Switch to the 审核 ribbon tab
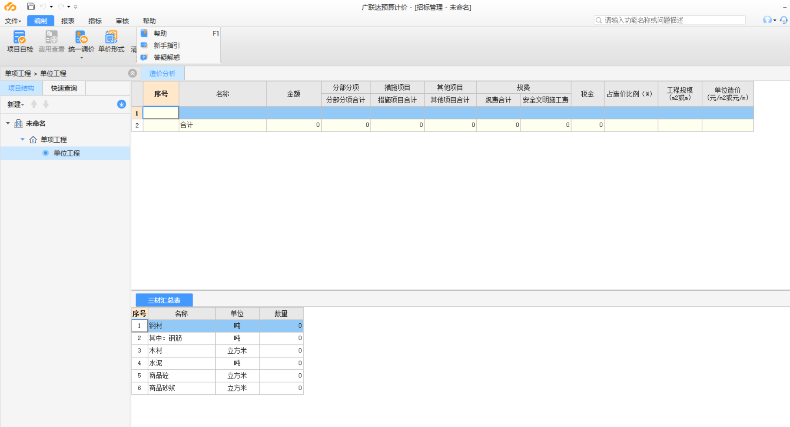Viewport: 790px width, 427px height. [122, 21]
